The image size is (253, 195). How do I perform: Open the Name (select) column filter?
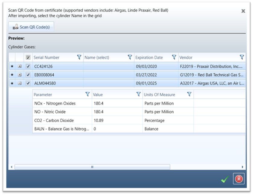click(130, 57)
